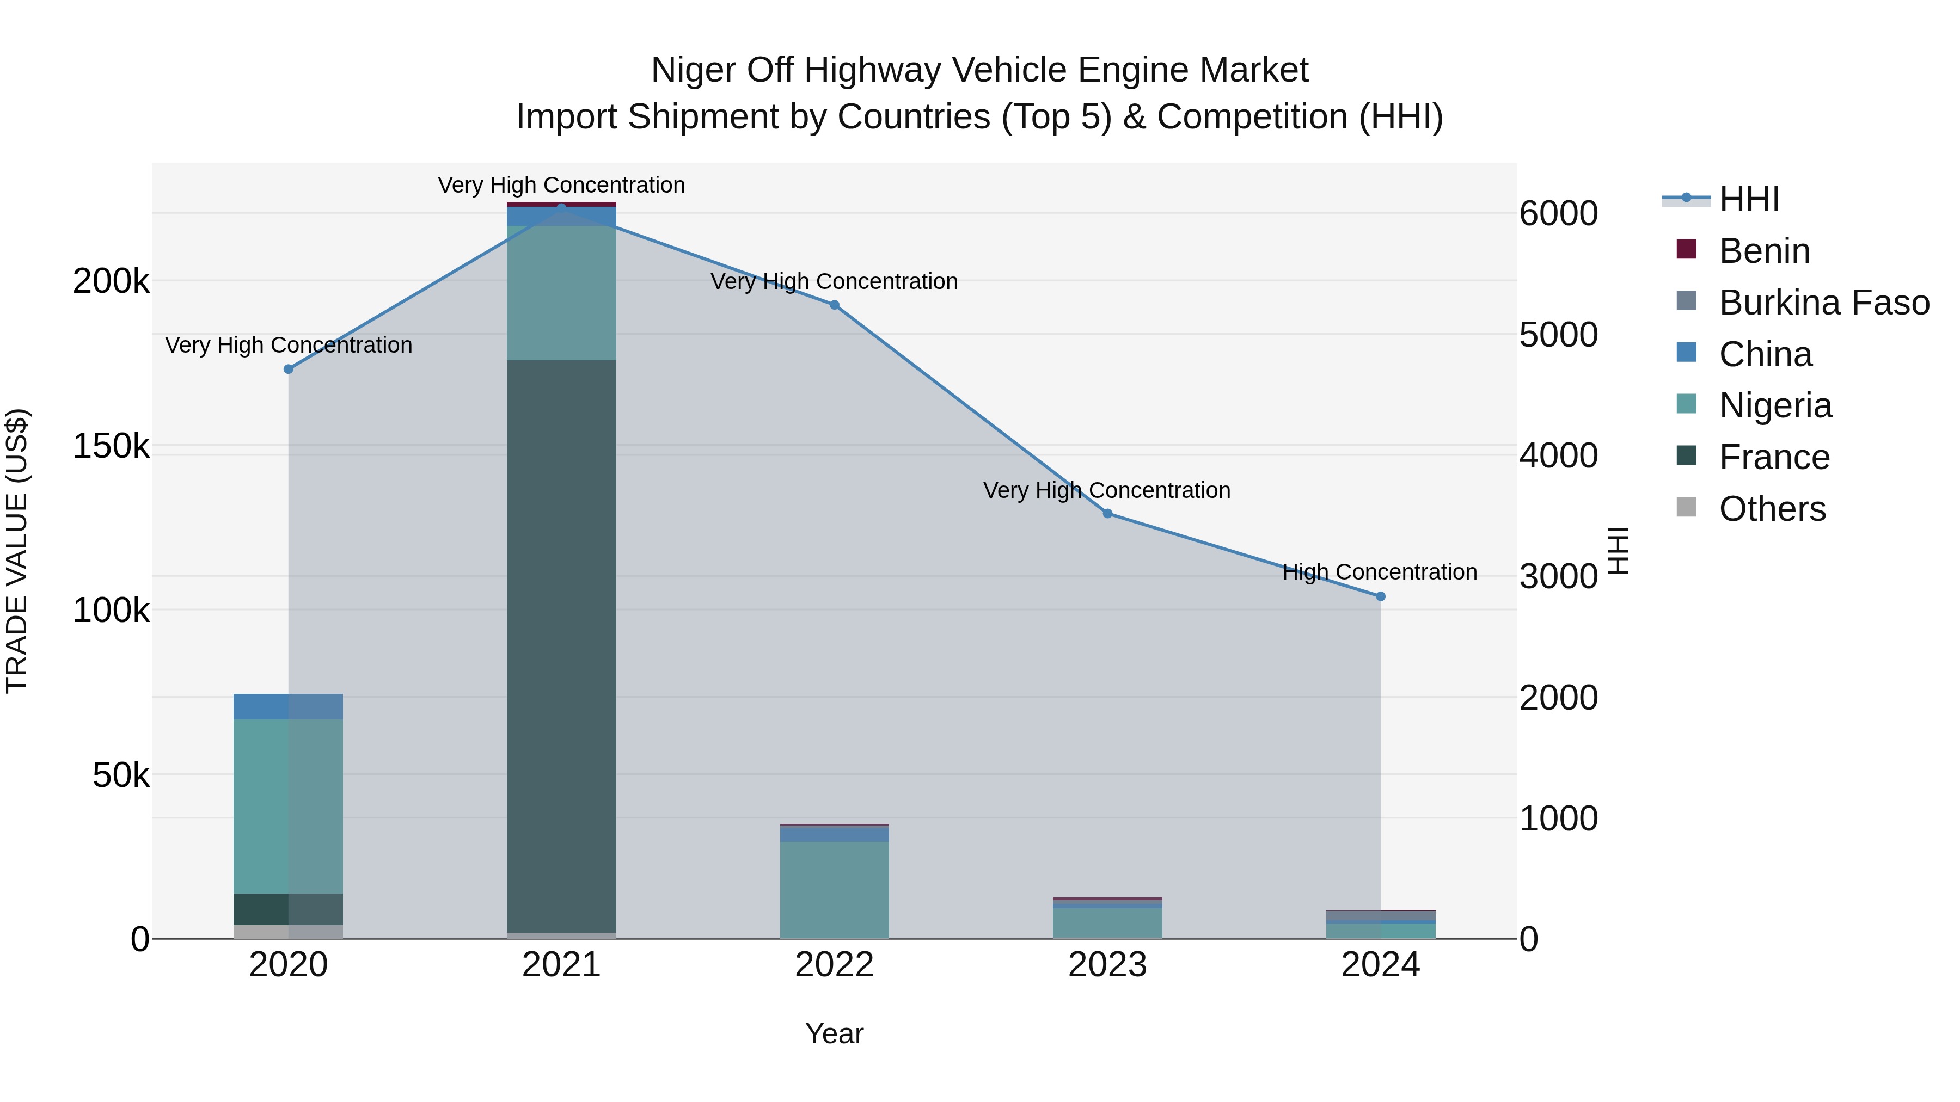Click the France dark green swatch
This screenshot has height=1102, width=1960.
(x=1687, y=455)
